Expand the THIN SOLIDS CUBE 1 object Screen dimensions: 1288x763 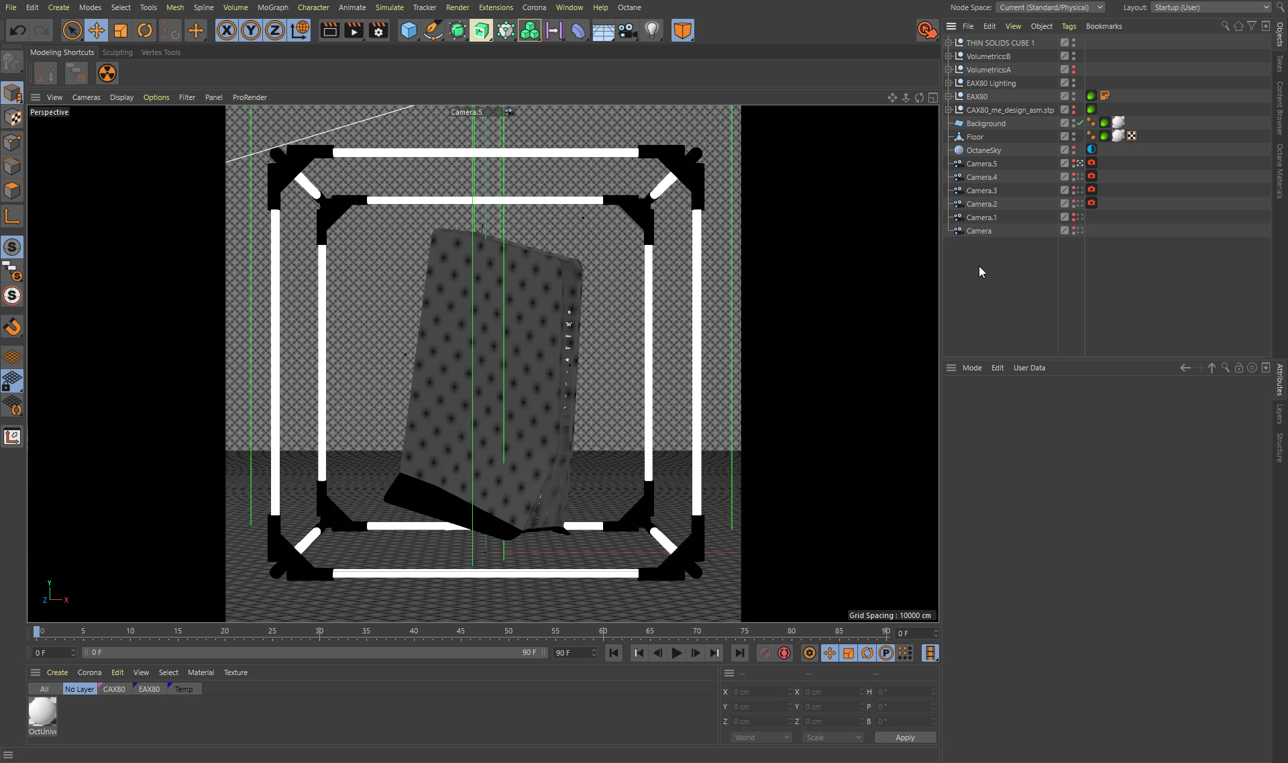tap(949, 42)
